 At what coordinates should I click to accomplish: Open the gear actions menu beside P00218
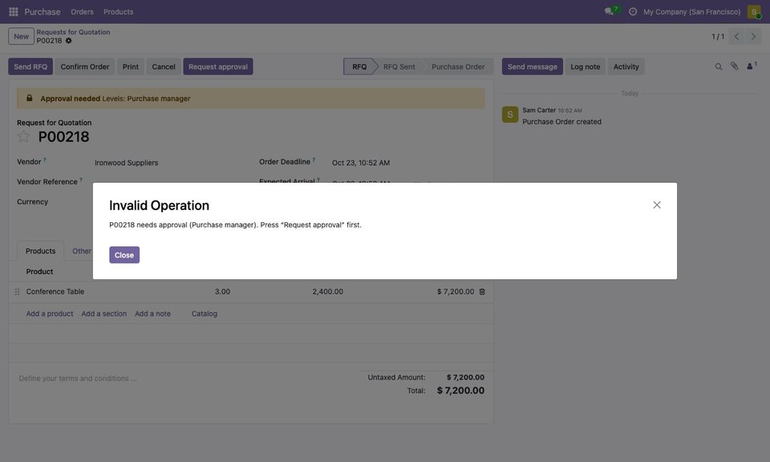point(69,41)
